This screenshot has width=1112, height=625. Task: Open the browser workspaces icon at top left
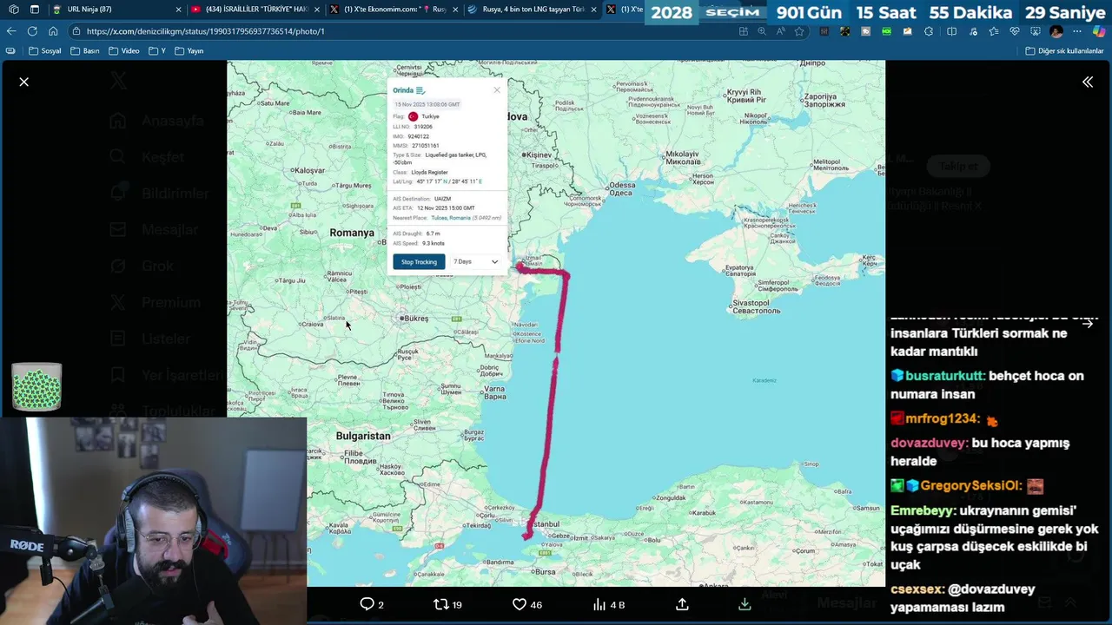pos(14,10)
